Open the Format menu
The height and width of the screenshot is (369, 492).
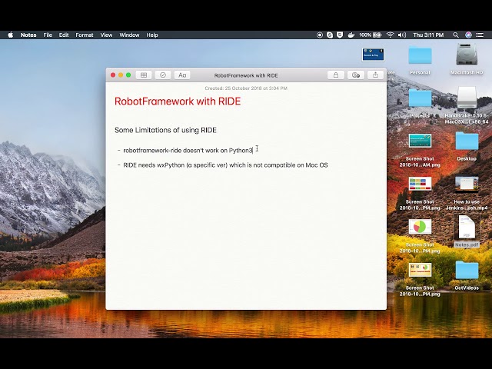click(85, 35)
